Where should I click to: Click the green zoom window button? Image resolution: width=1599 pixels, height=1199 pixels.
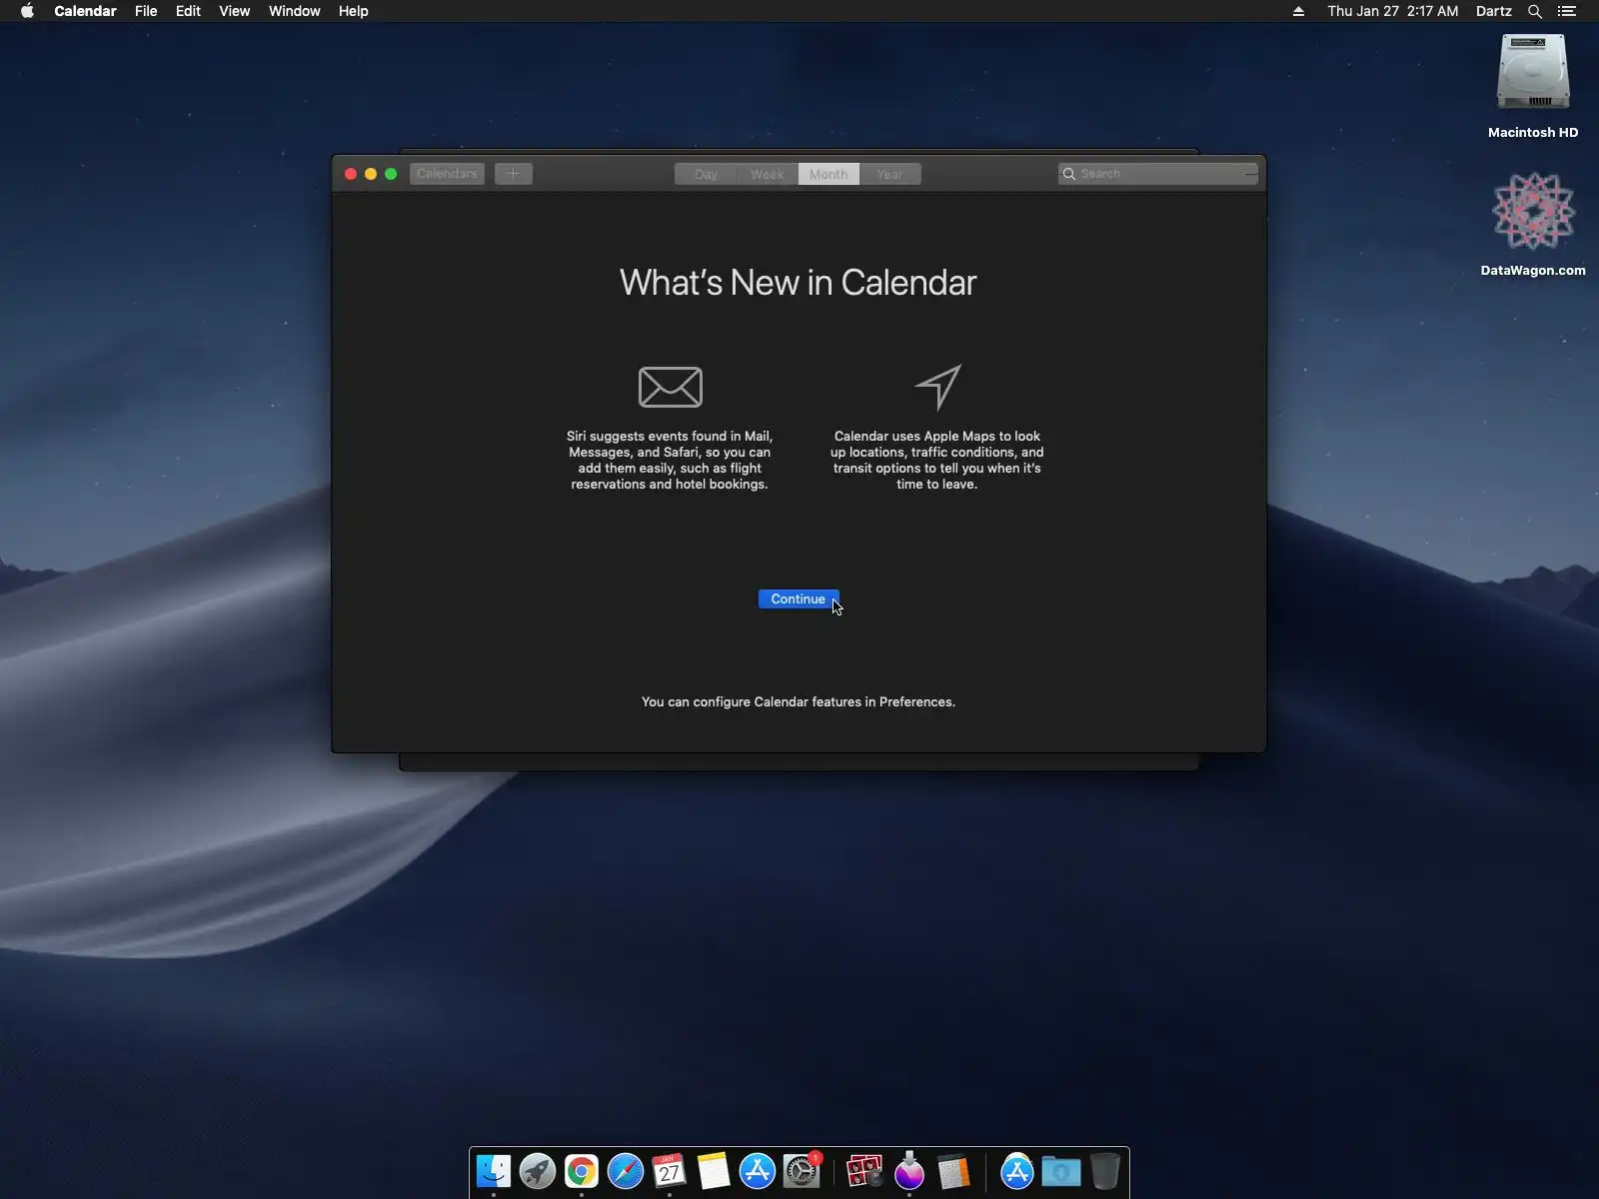pos(391,174)
